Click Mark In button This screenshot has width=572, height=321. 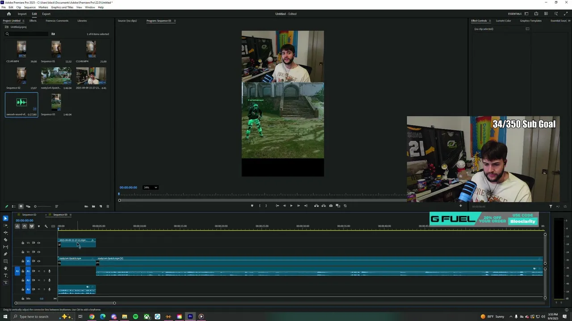260,206
